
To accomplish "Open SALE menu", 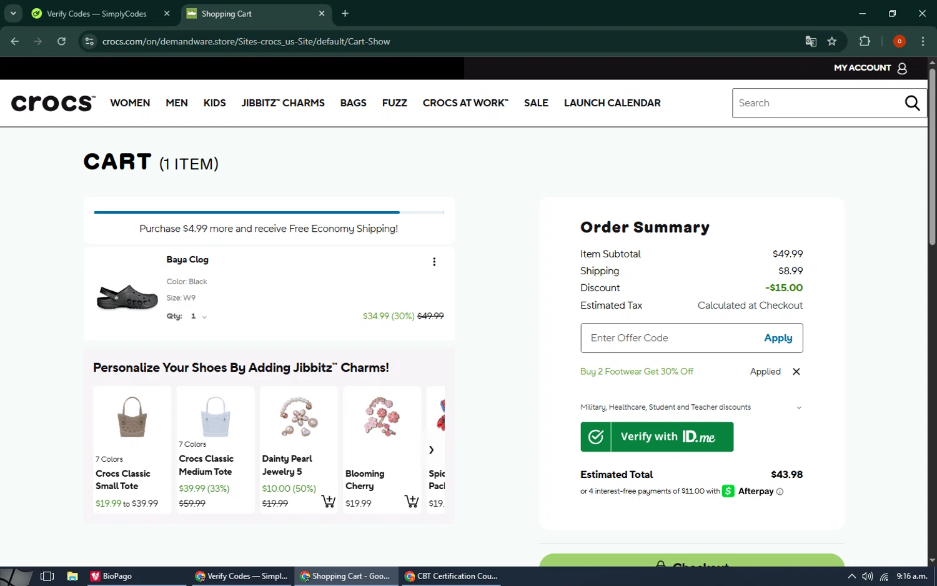I will pos(536,103).
